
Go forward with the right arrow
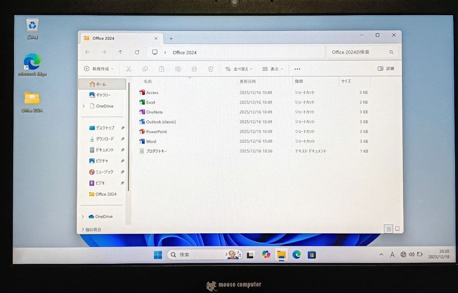pos(104,52)
